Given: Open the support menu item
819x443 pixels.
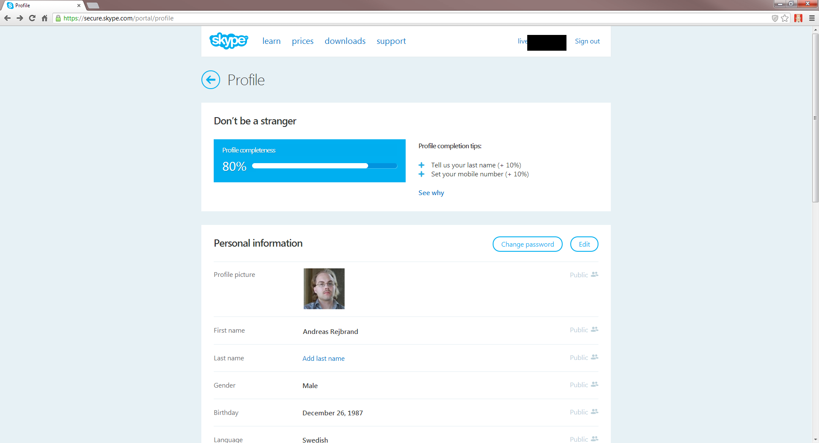Looking at the screenshot, I should 391,41.
